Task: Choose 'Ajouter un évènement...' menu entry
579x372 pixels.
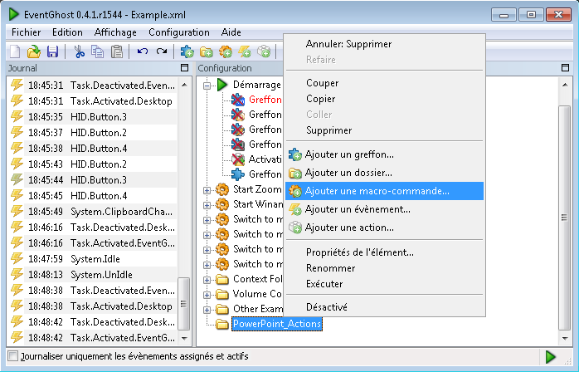Action: coord(384,209)
